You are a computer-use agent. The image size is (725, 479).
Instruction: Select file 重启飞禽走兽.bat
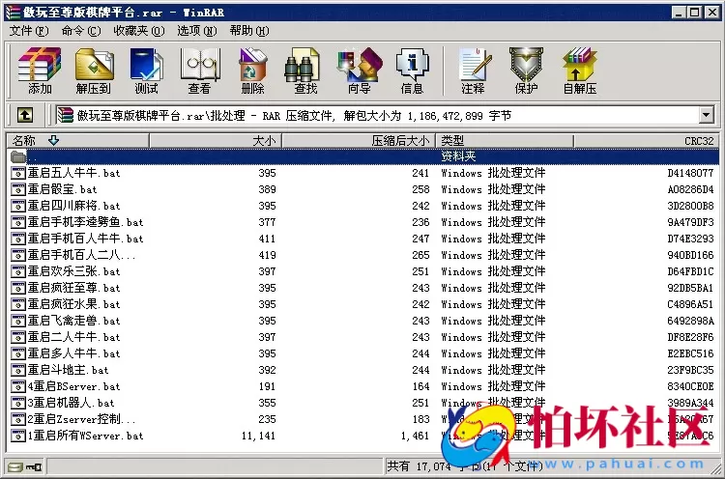coord(74,321)
